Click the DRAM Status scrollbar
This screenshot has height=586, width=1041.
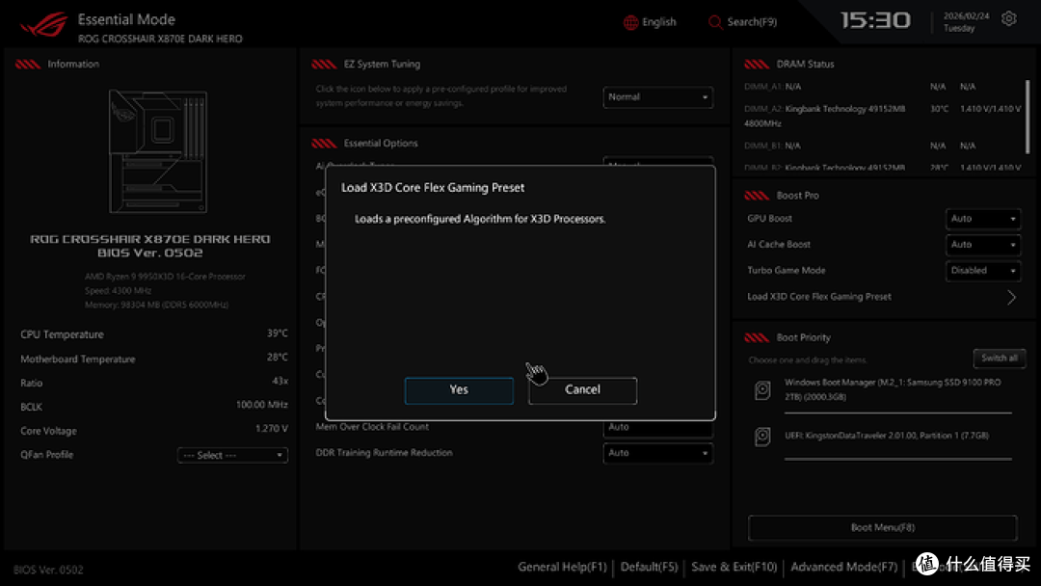1028,117
